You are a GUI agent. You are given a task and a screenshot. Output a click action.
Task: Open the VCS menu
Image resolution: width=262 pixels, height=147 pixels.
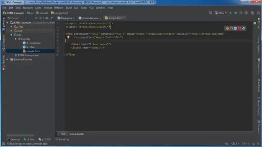click(x=91, y=8)
